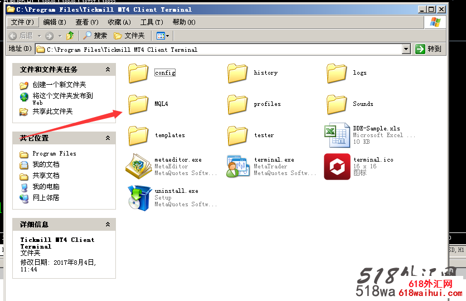
Task: Open the Views dropdown arrow
Action: coord(168,36)
